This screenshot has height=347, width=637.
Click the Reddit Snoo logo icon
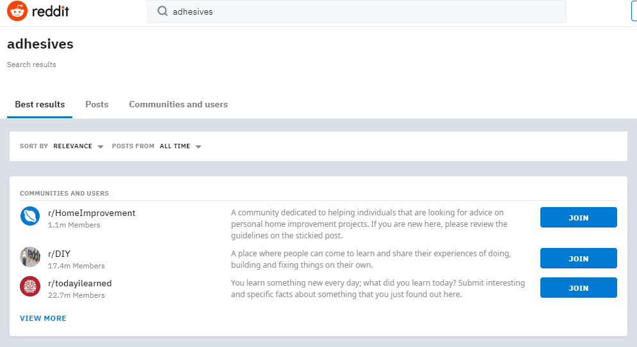pos(17,11)
